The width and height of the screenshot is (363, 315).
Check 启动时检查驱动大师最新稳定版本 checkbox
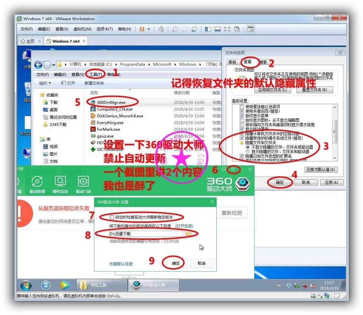112,217
